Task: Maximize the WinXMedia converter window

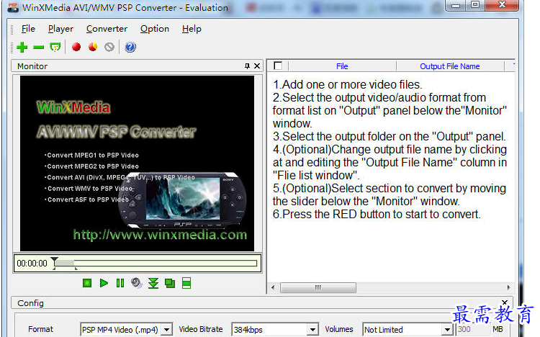Action: pyautogui.click(x=475, y=4)
